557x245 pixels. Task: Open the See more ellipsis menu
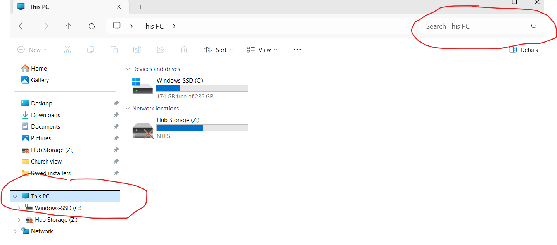pyautogui.click(x=297, y=50)
